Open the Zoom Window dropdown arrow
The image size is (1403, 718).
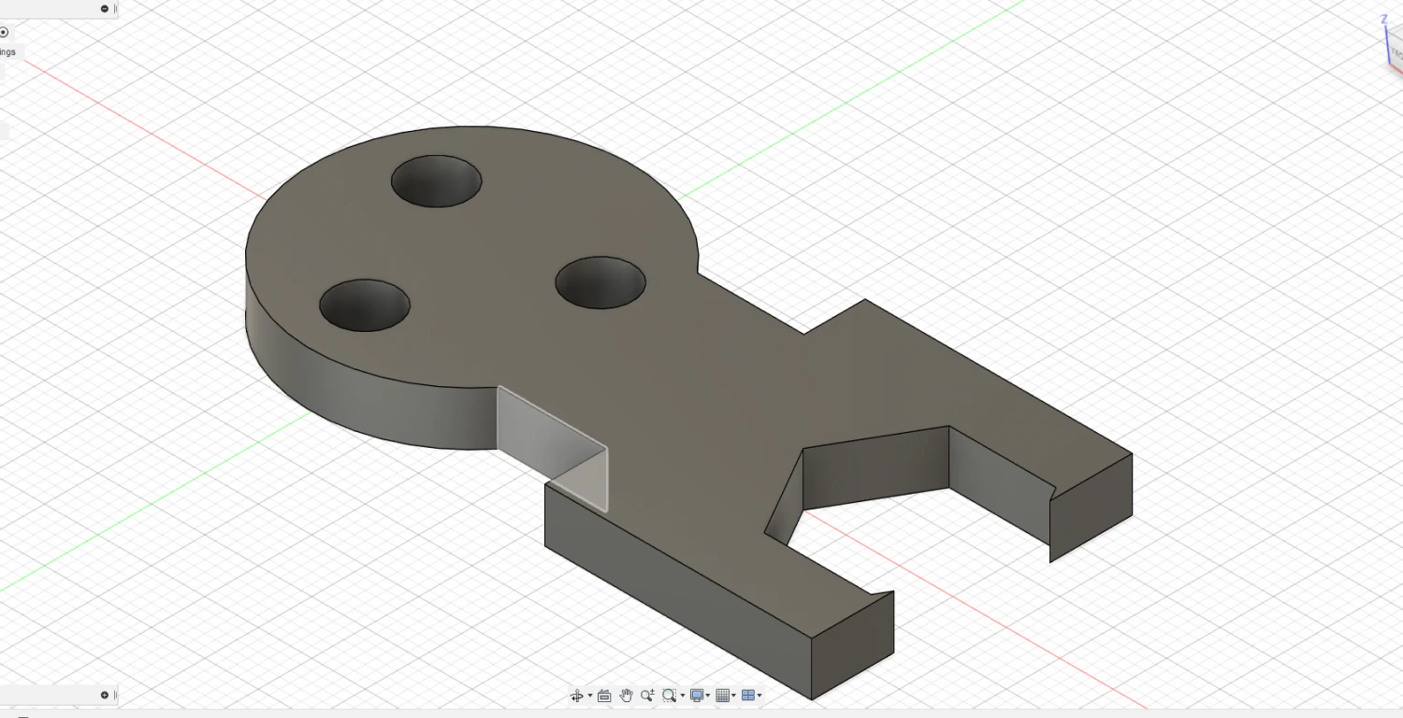click(x=683, y=695)
